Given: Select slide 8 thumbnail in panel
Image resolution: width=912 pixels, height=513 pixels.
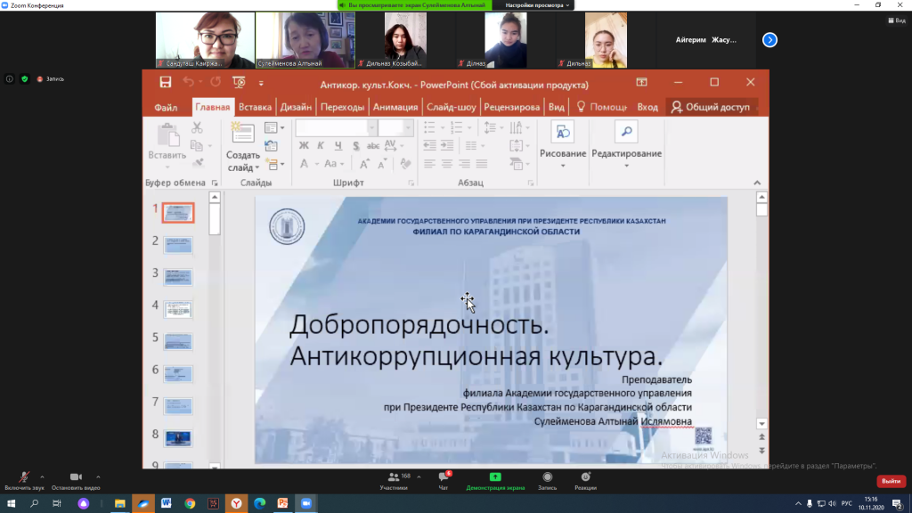Looking at the screenshot, I should click(x=178, y=438).
